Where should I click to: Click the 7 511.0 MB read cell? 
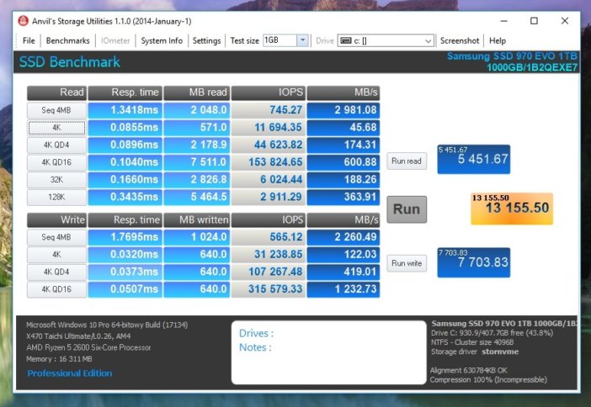click(x=197, y=162)
